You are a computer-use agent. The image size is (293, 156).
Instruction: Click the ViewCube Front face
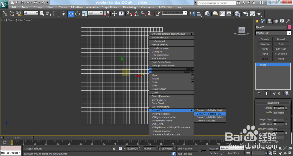pyautogui.click(x=242, y=30)
